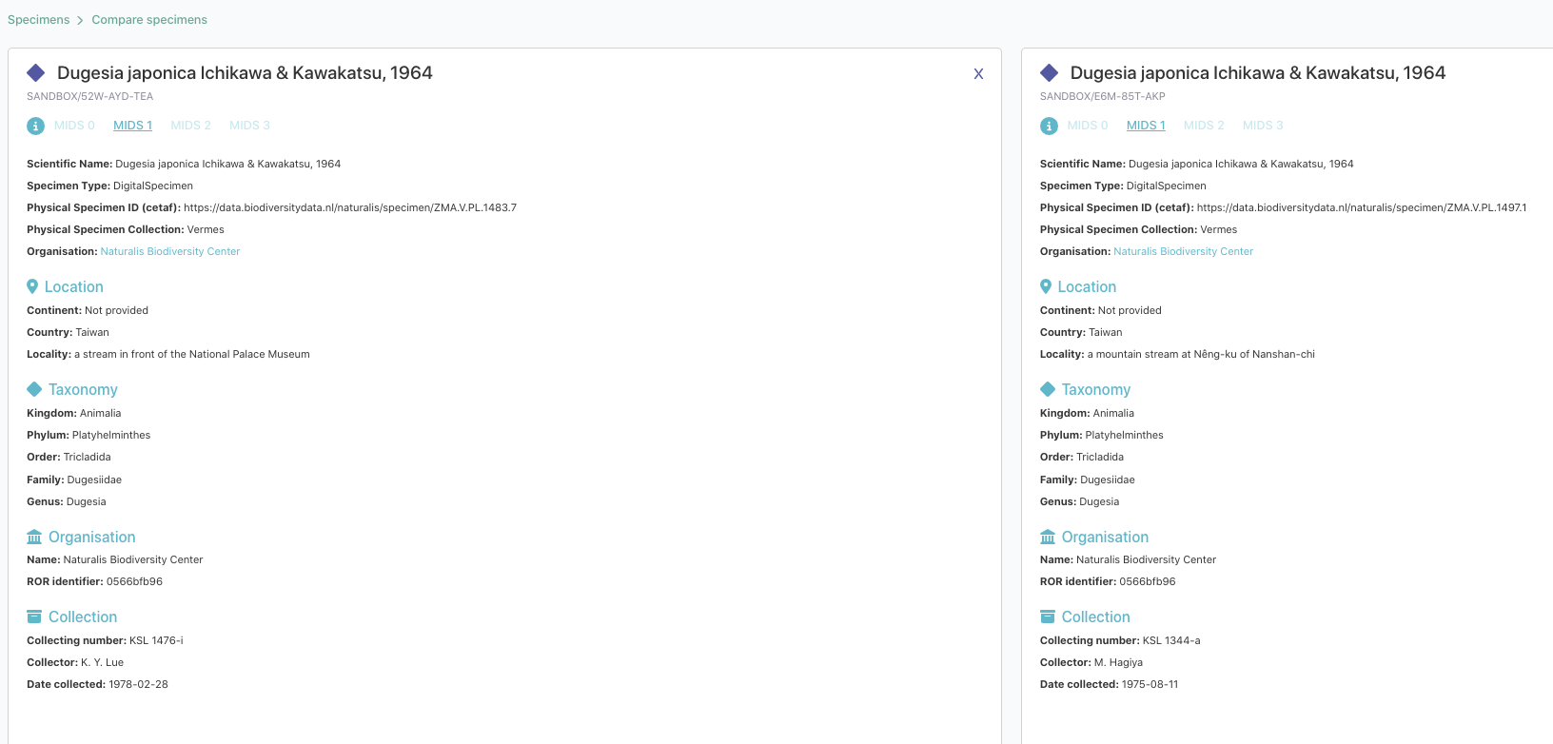Click the Collection archive icon in the right card
The width and height of the screenshot is (1553, 744).
(1048, 617)
